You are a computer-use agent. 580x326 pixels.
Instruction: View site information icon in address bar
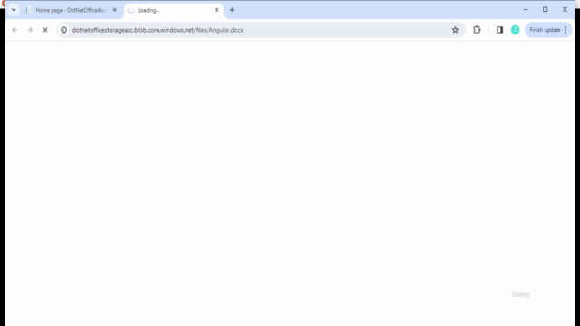point(64,30)
